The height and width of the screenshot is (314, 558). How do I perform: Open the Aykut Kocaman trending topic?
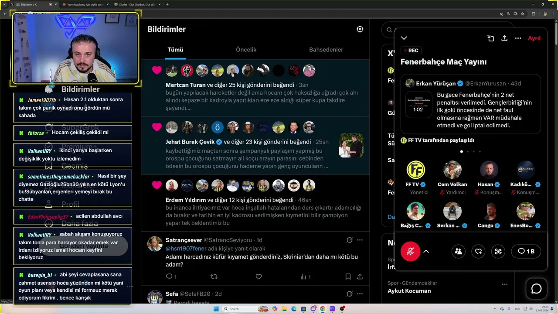pyautogui.click(x=409, y=291)
